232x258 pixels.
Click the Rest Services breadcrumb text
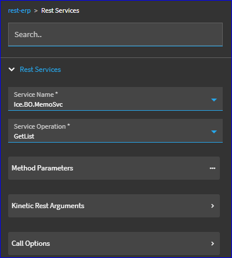[x=60, y=10]
